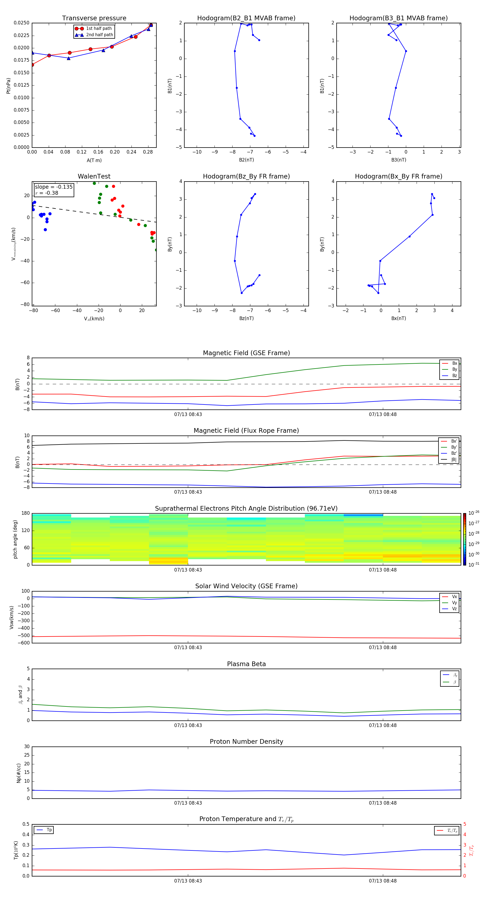This screenshot has height=905, width=493.
Task: Click the 'slope = -0.135' annotation
Action: tap(54, 187)
